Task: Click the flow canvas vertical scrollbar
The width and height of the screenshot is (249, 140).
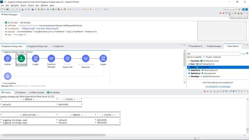Action: (184, 59)
